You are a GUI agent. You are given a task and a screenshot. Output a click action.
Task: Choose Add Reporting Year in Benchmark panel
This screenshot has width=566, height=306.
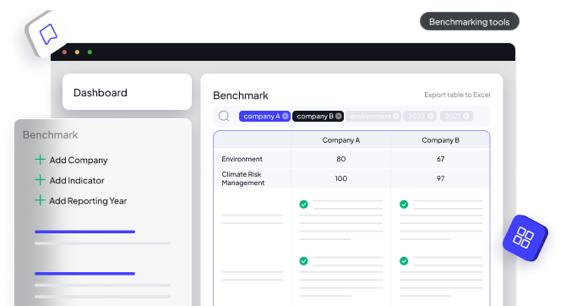pos(88,201)
